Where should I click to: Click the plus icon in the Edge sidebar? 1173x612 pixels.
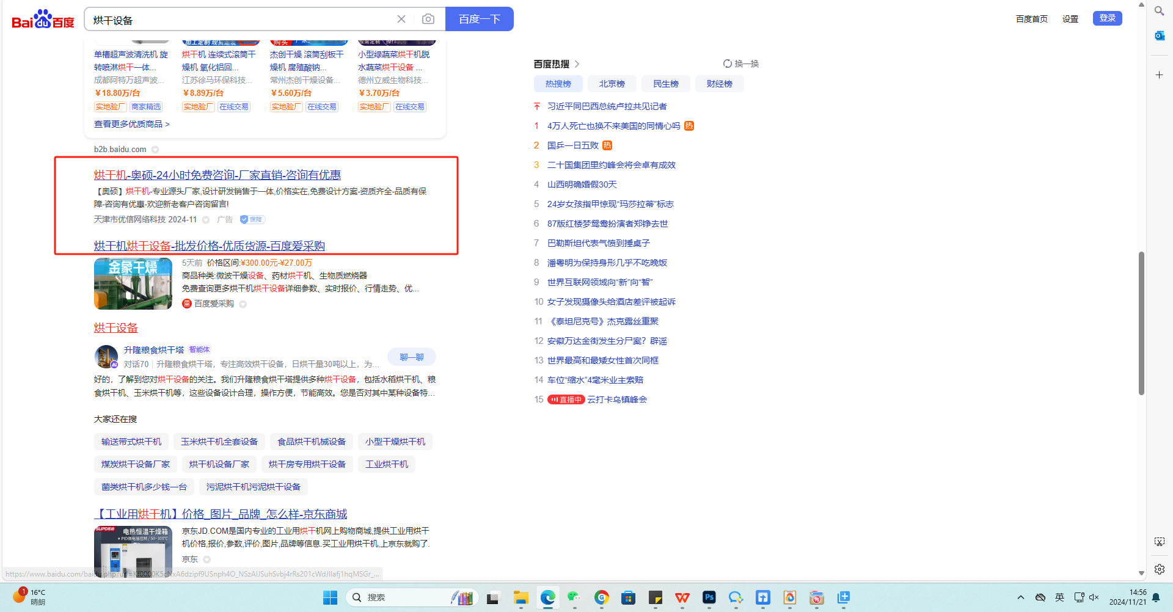pos(1159,75)
